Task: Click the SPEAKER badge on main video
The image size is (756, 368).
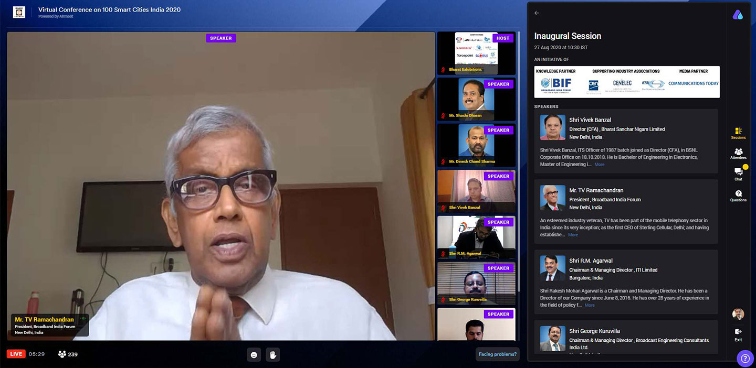Action: click(221, 38)
